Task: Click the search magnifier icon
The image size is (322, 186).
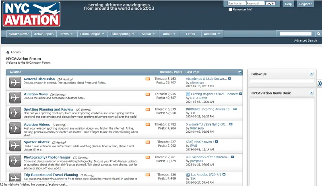Action: pyautogui.click(x=318, y=34)
